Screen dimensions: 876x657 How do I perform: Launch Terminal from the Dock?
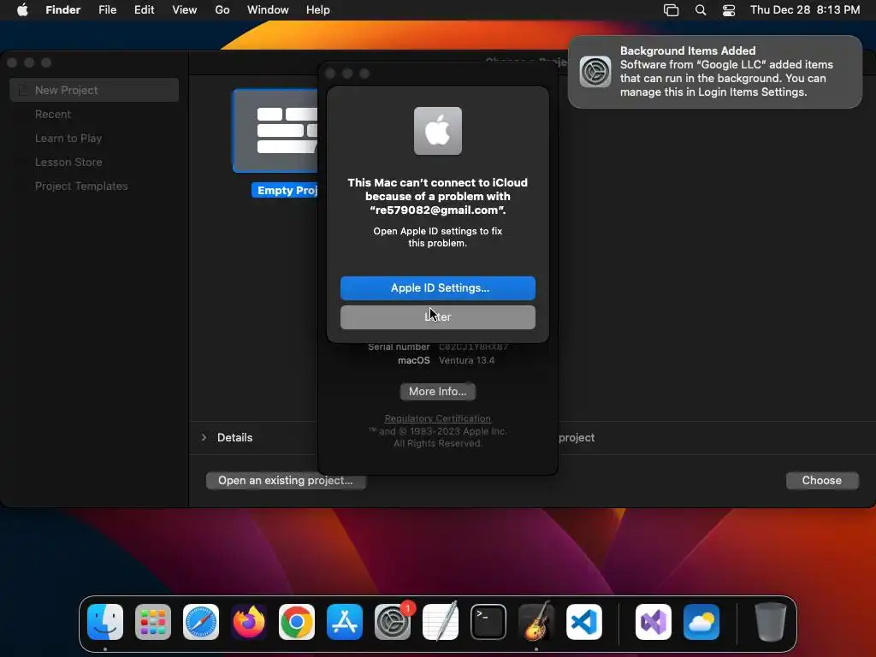(488, 622)
